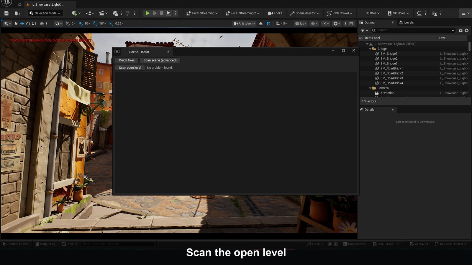Image resolution: width=472 pixels, height=265 pixels.
Task: Switch to the Levels tab
Action: click(406, 22)
